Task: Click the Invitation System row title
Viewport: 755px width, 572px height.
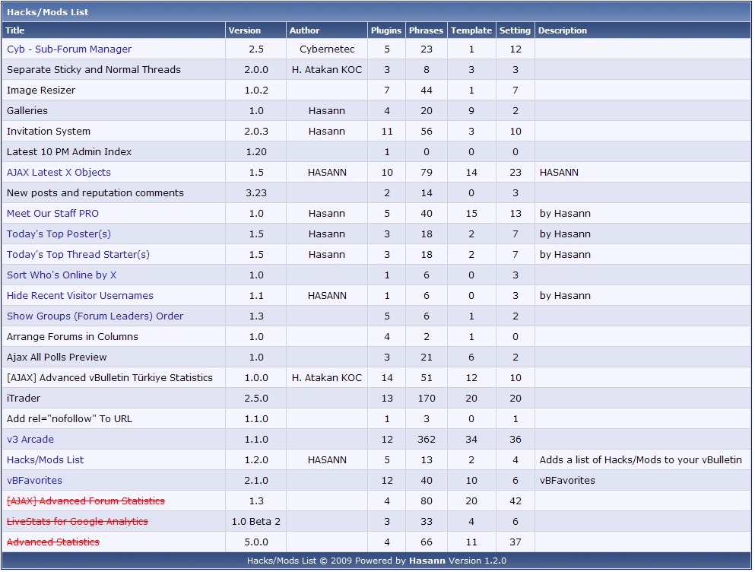Action: pyautogui.click(x=49, y=132)
